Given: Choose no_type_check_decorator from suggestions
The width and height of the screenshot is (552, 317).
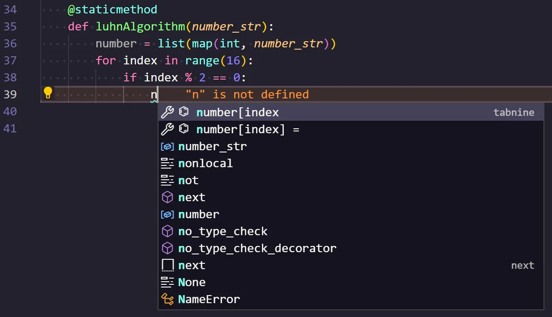Looking at the screenshot, I should point(257,249).
